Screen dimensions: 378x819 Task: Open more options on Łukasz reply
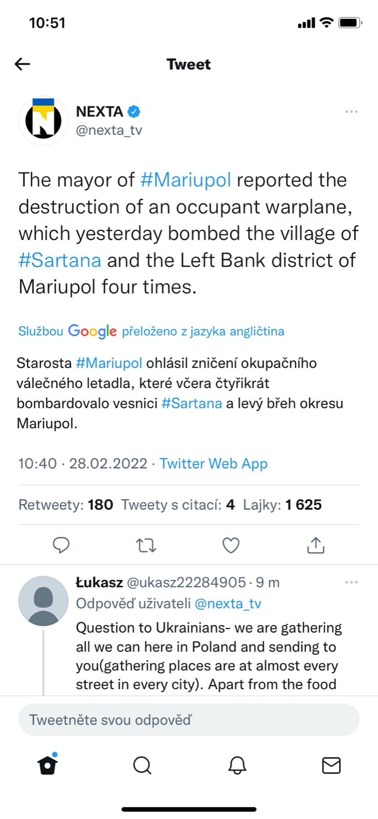coord(351,583)
